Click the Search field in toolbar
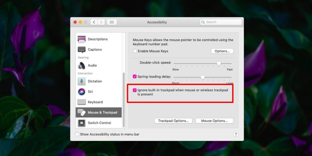312x156 pixels. [x=221, y=22]
